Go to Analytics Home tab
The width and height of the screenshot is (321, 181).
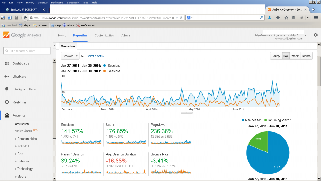[x=62, y=36]
